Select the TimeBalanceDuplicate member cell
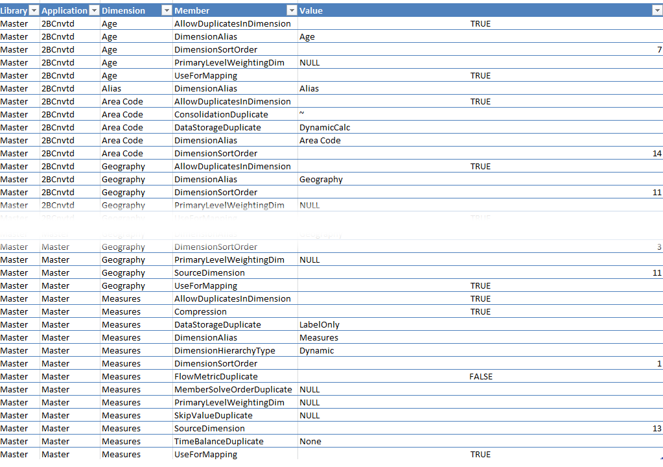Image resolution: width=663 pixels, height=467 pixels. (x=235, y=442)
